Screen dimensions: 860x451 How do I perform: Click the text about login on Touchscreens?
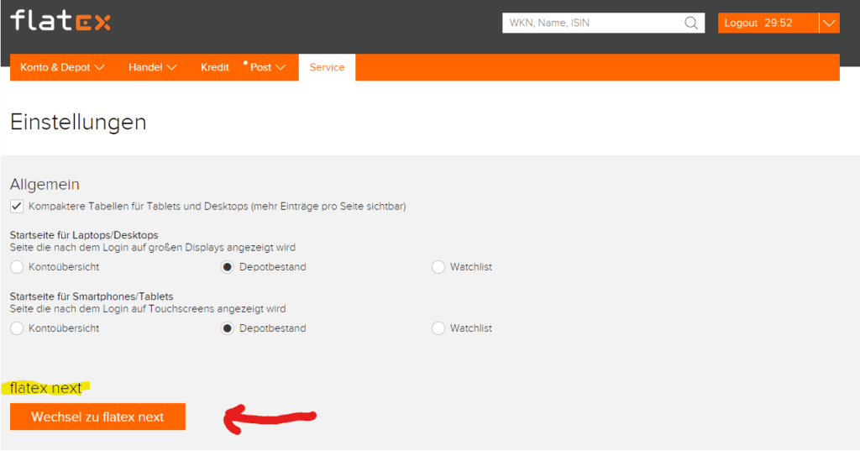(x=148, y=309)
